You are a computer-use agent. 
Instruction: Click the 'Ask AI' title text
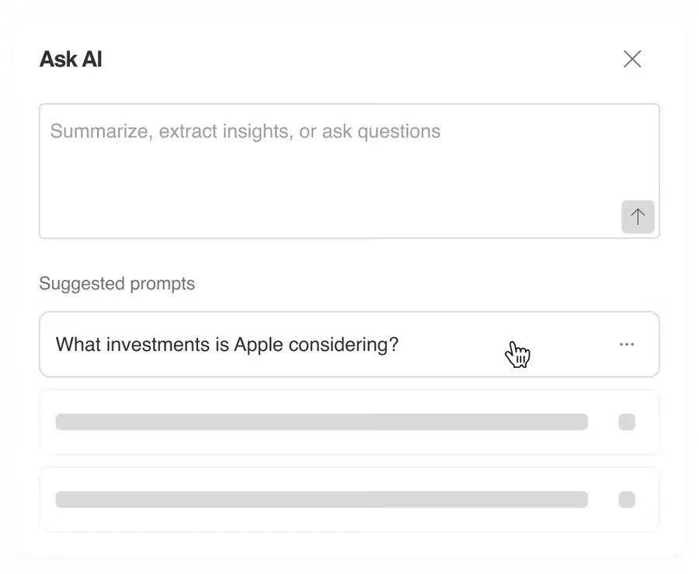(71, 59)
